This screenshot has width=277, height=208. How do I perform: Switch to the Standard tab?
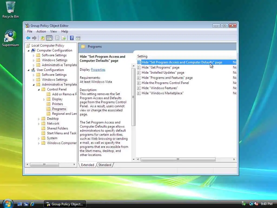point(105,165)
